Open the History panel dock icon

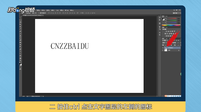pyautogui.click(x=160, y=18)
